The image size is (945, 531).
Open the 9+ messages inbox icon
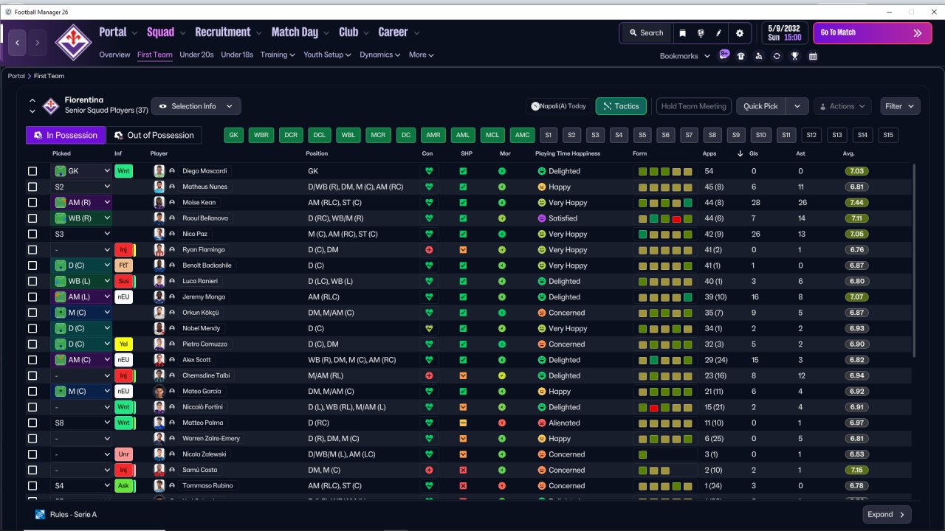[724, 55]
